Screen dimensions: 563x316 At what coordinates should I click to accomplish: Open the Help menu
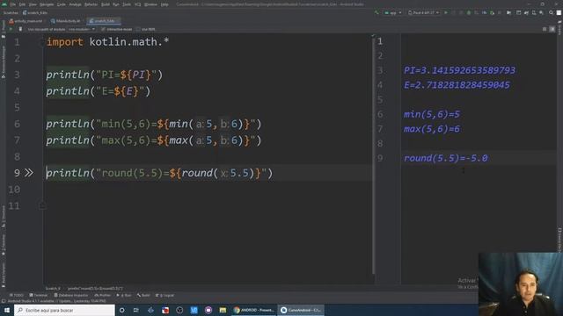165,4
